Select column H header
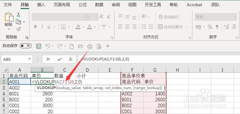 (x=177, y=70)
